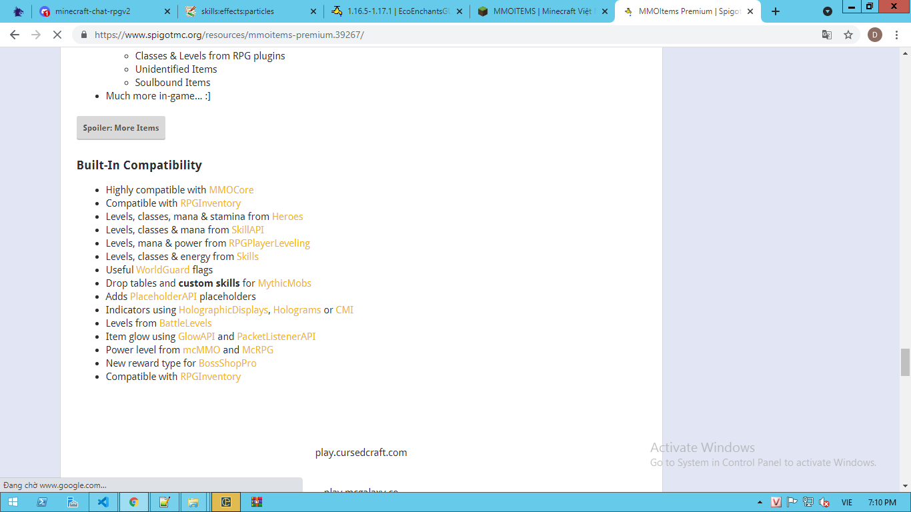Open the RPGPlayerLeveling link
The width and height of the screenshot is (911, 512).
pos(269,243)
